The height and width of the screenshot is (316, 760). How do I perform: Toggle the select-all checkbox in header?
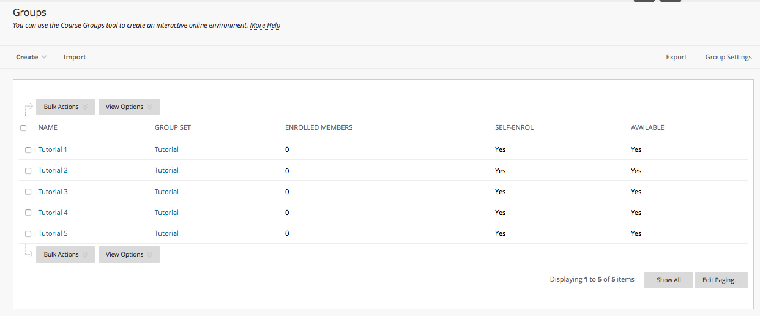(23, 128)
